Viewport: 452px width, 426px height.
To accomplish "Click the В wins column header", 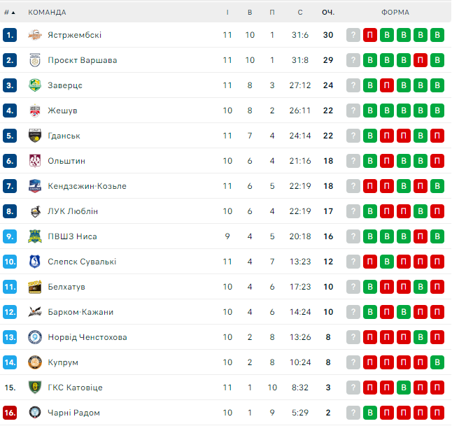I will [x=250, y=12].
